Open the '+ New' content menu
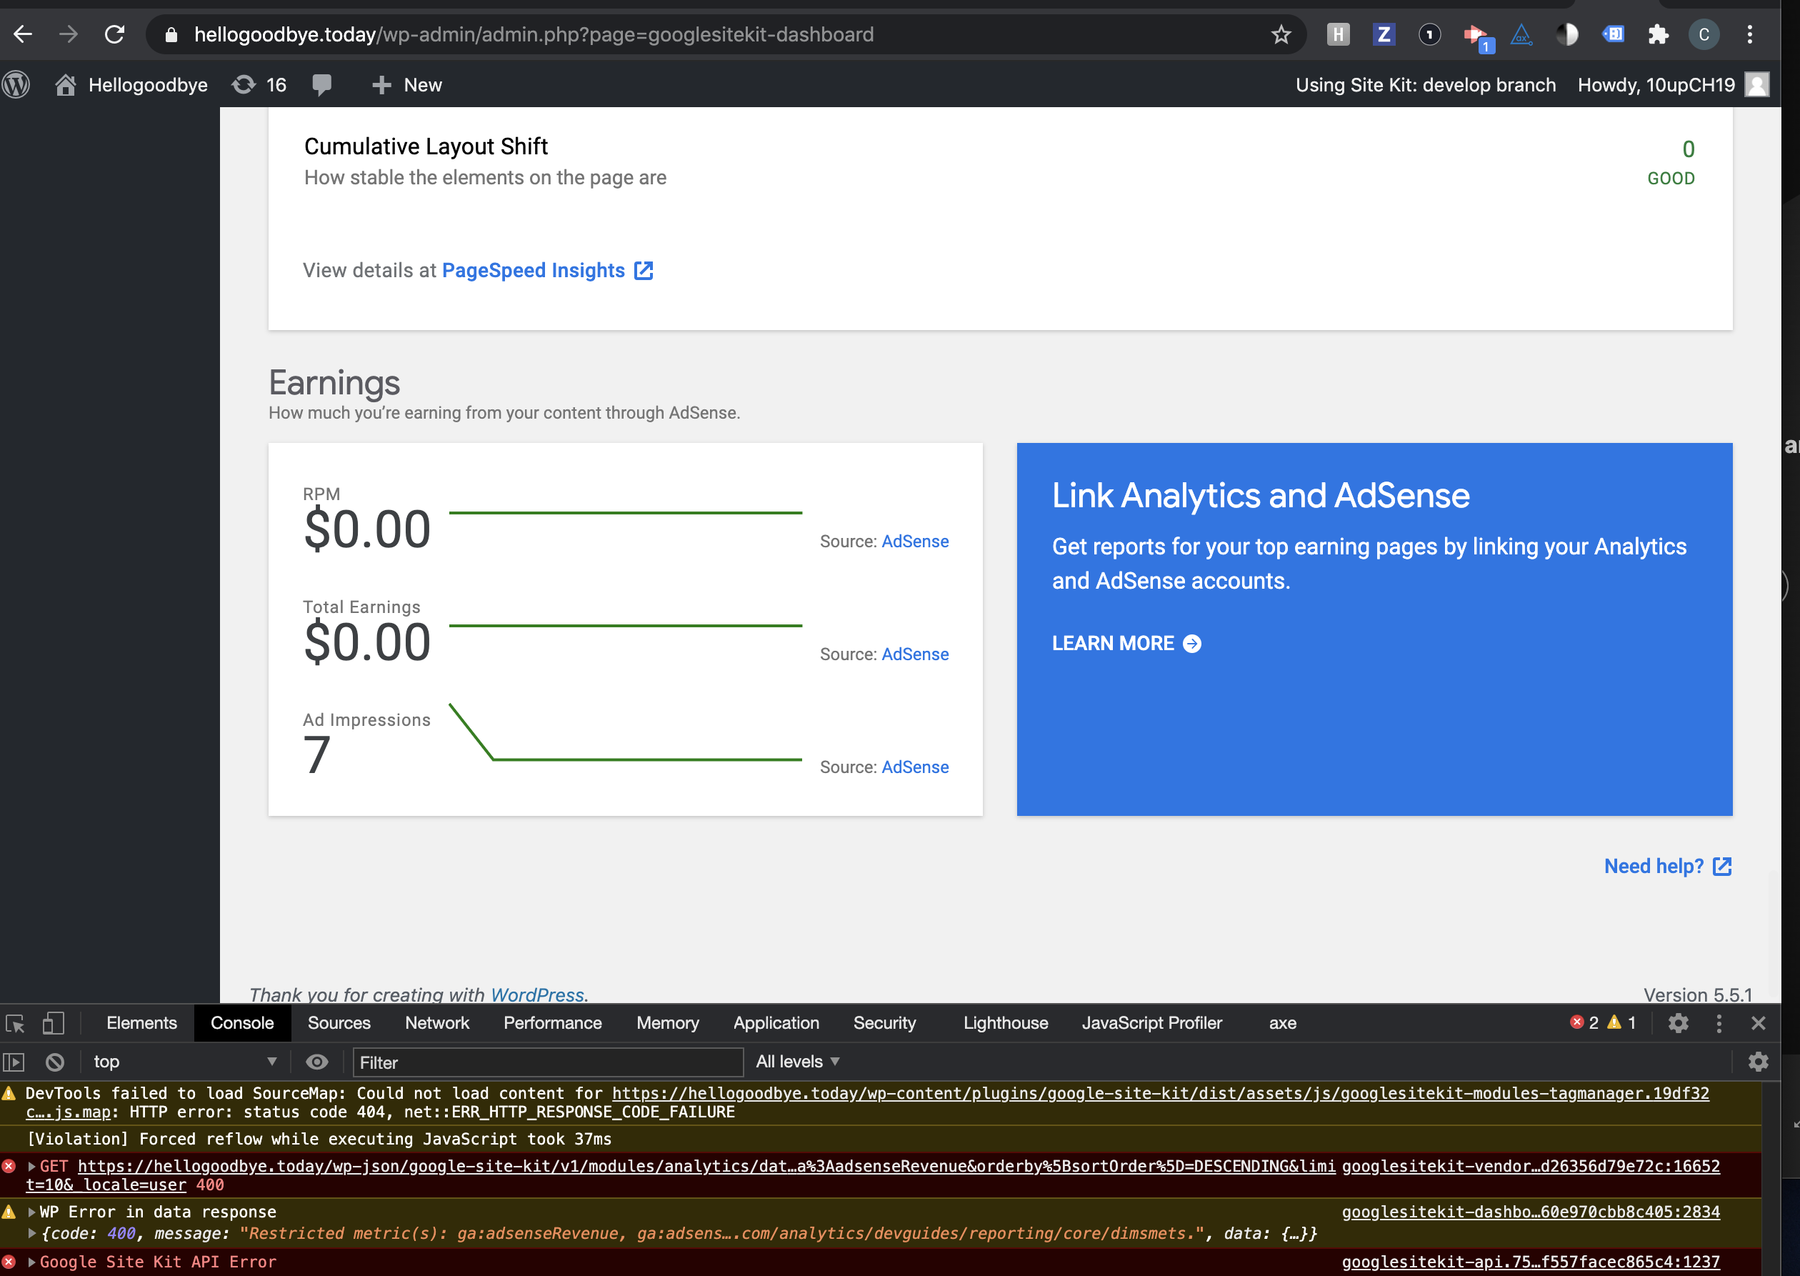Viewport: 1800px width, 1276px height. coord(407,85)
